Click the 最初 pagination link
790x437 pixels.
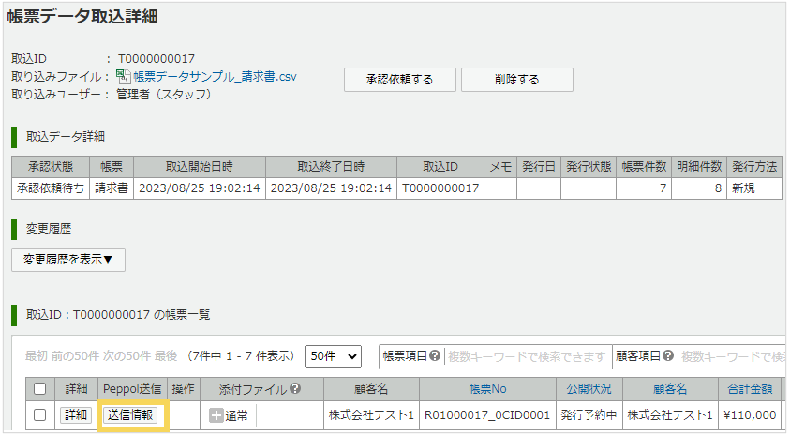pos(37,356)
